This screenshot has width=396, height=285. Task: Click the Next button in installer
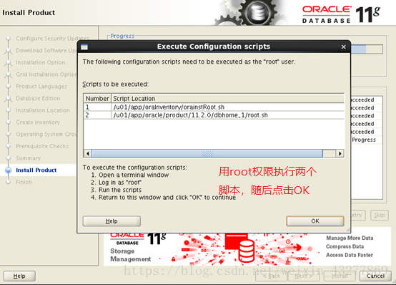[x=304, y=276]
